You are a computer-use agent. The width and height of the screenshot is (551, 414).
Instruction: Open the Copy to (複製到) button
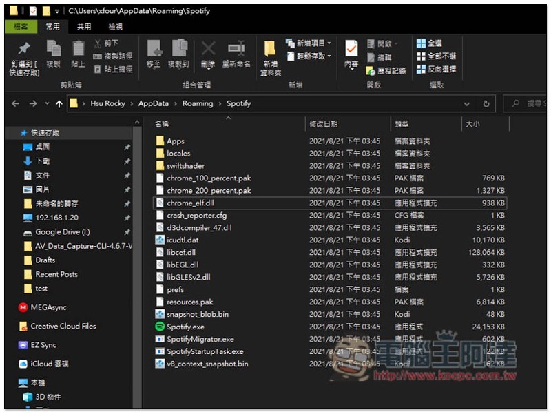[x=179, y=54]
